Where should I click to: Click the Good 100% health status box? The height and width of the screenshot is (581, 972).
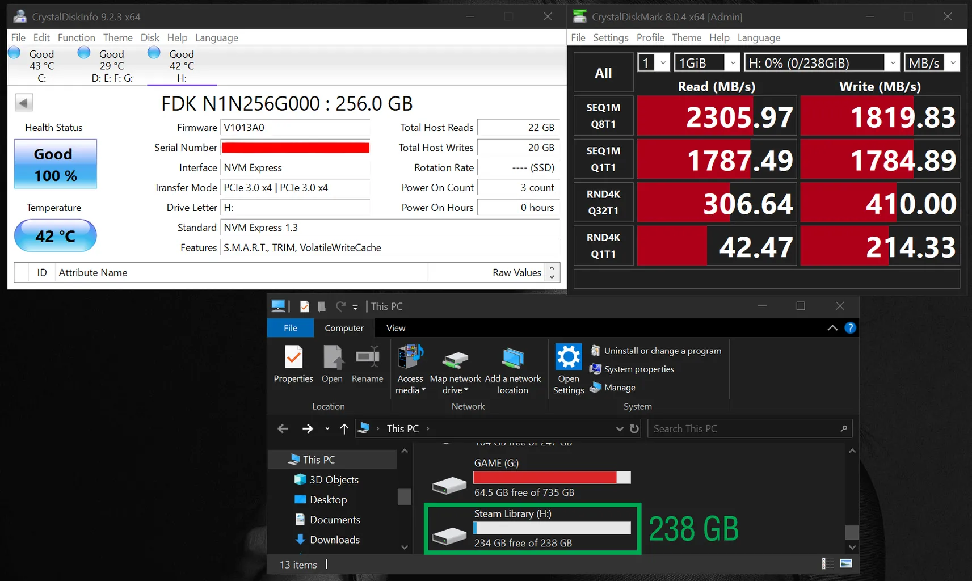point(55,164)
